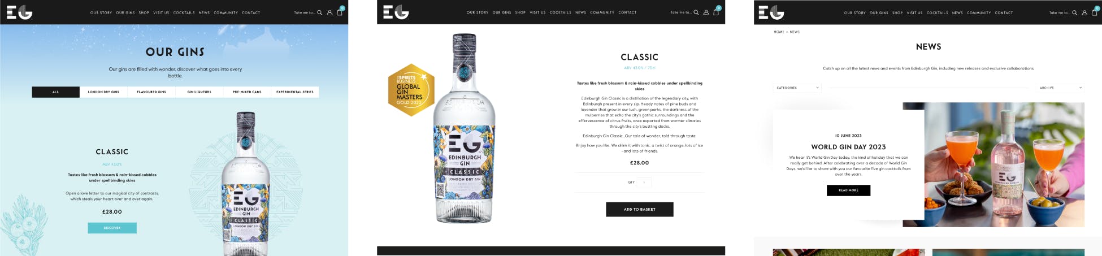Open the user account icon on the News page

tap(1084, 12)
